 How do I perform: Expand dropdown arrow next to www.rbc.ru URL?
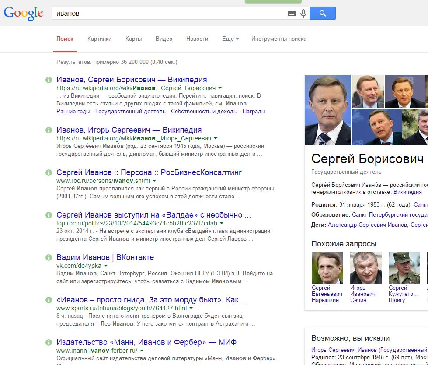pos(155,181)
